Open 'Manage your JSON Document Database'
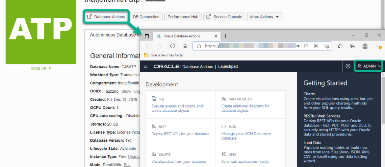 (x=246, y=136)
